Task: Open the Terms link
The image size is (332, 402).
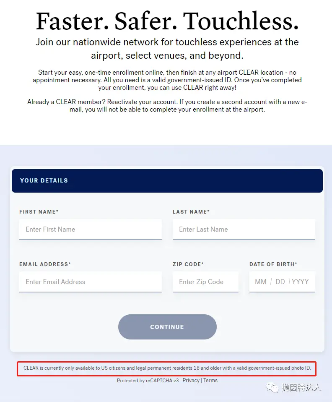Action: [210, 381]
